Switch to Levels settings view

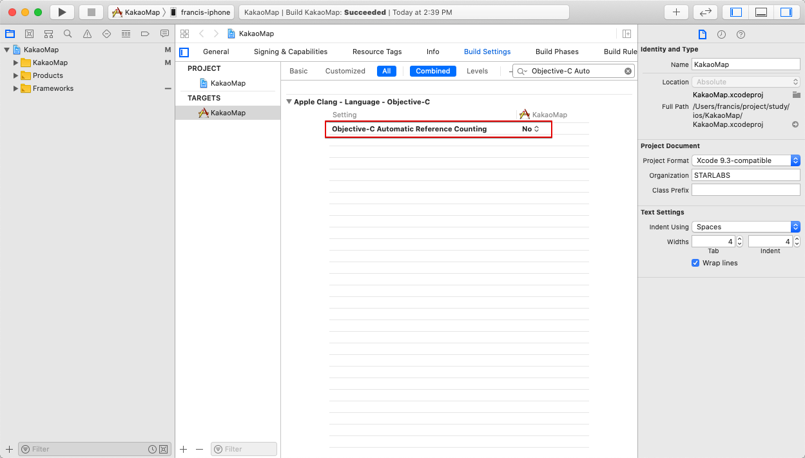[477, 71]
